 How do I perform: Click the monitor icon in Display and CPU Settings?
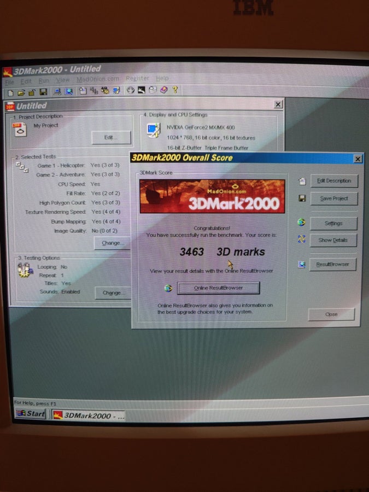pyautogui.click(x=154, y=130)
